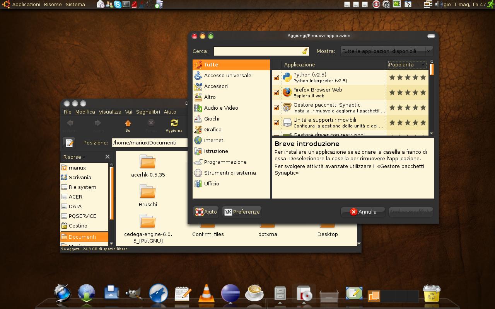This screenshot has width=495, height=309.
Task: Select the Ufficio category
Action: (231, 183)
